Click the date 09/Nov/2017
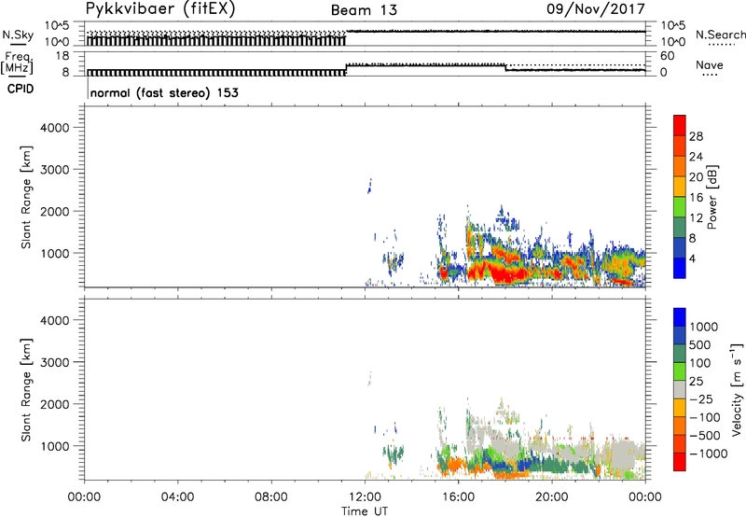The width and height of the screenshot is (746, 517). [x=596, y=9]
